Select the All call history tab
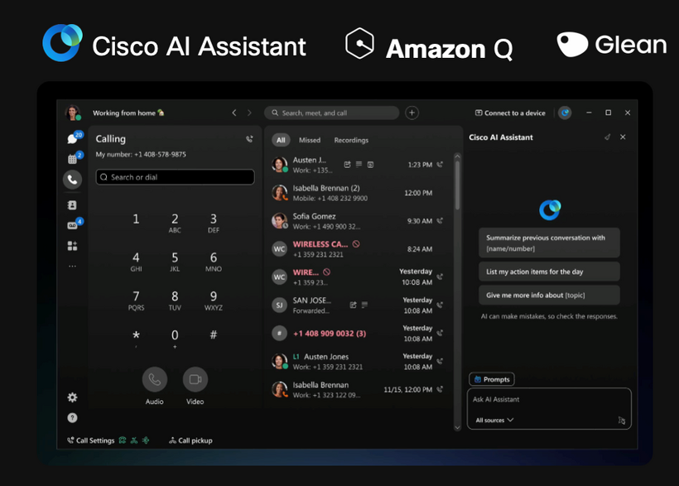The width and height of the screenshot is (679, 486). (281, 140)
